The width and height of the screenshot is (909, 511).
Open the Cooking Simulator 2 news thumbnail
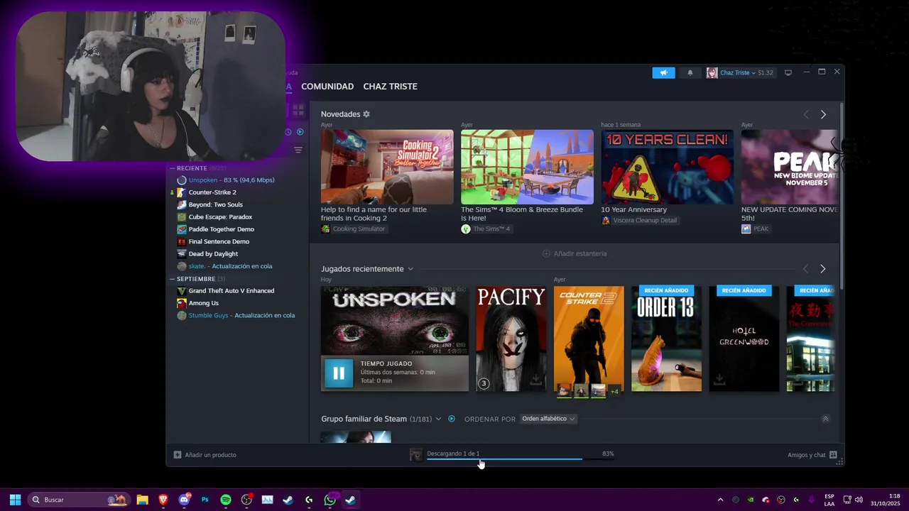point(387,167)
